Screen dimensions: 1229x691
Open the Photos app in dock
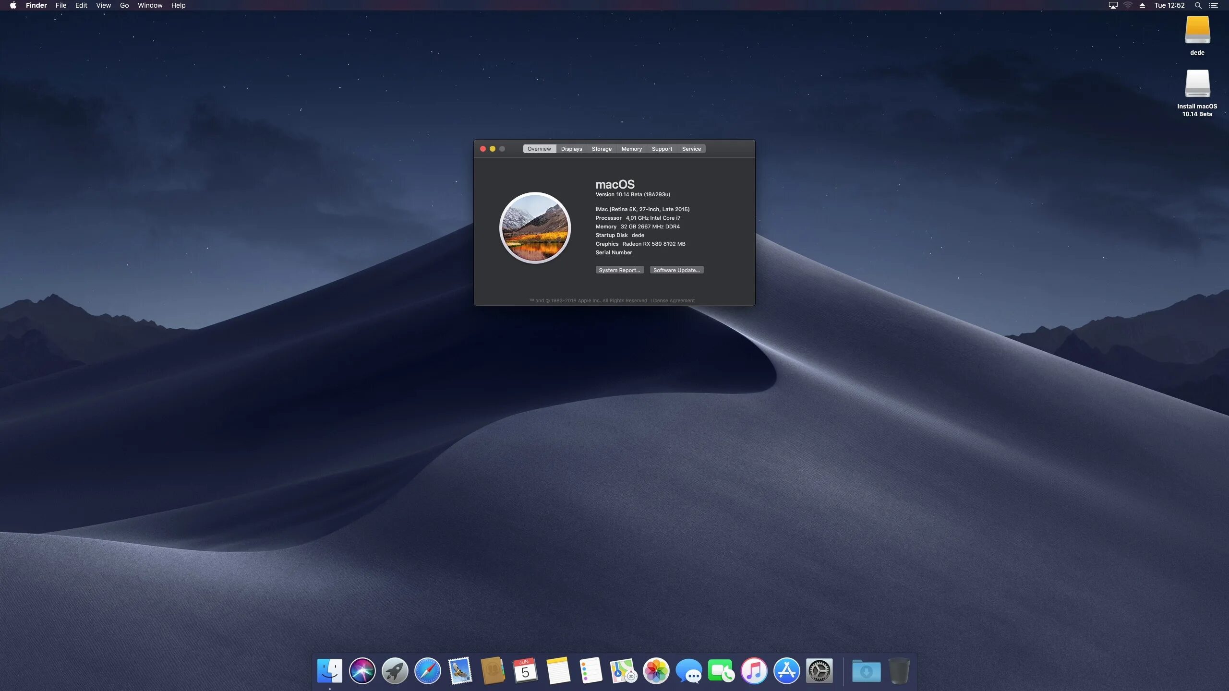[x=656, y=670]
